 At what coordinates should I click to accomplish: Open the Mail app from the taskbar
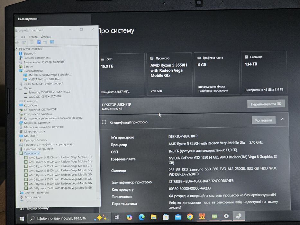point(178,217)
